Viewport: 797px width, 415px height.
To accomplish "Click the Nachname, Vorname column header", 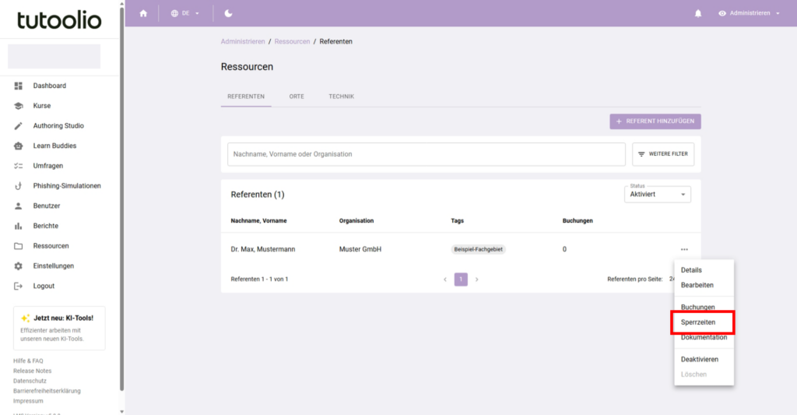I will point(258,220).
